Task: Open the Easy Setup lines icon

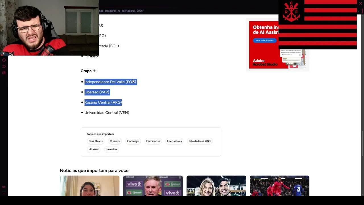Action: pos(359,11)
